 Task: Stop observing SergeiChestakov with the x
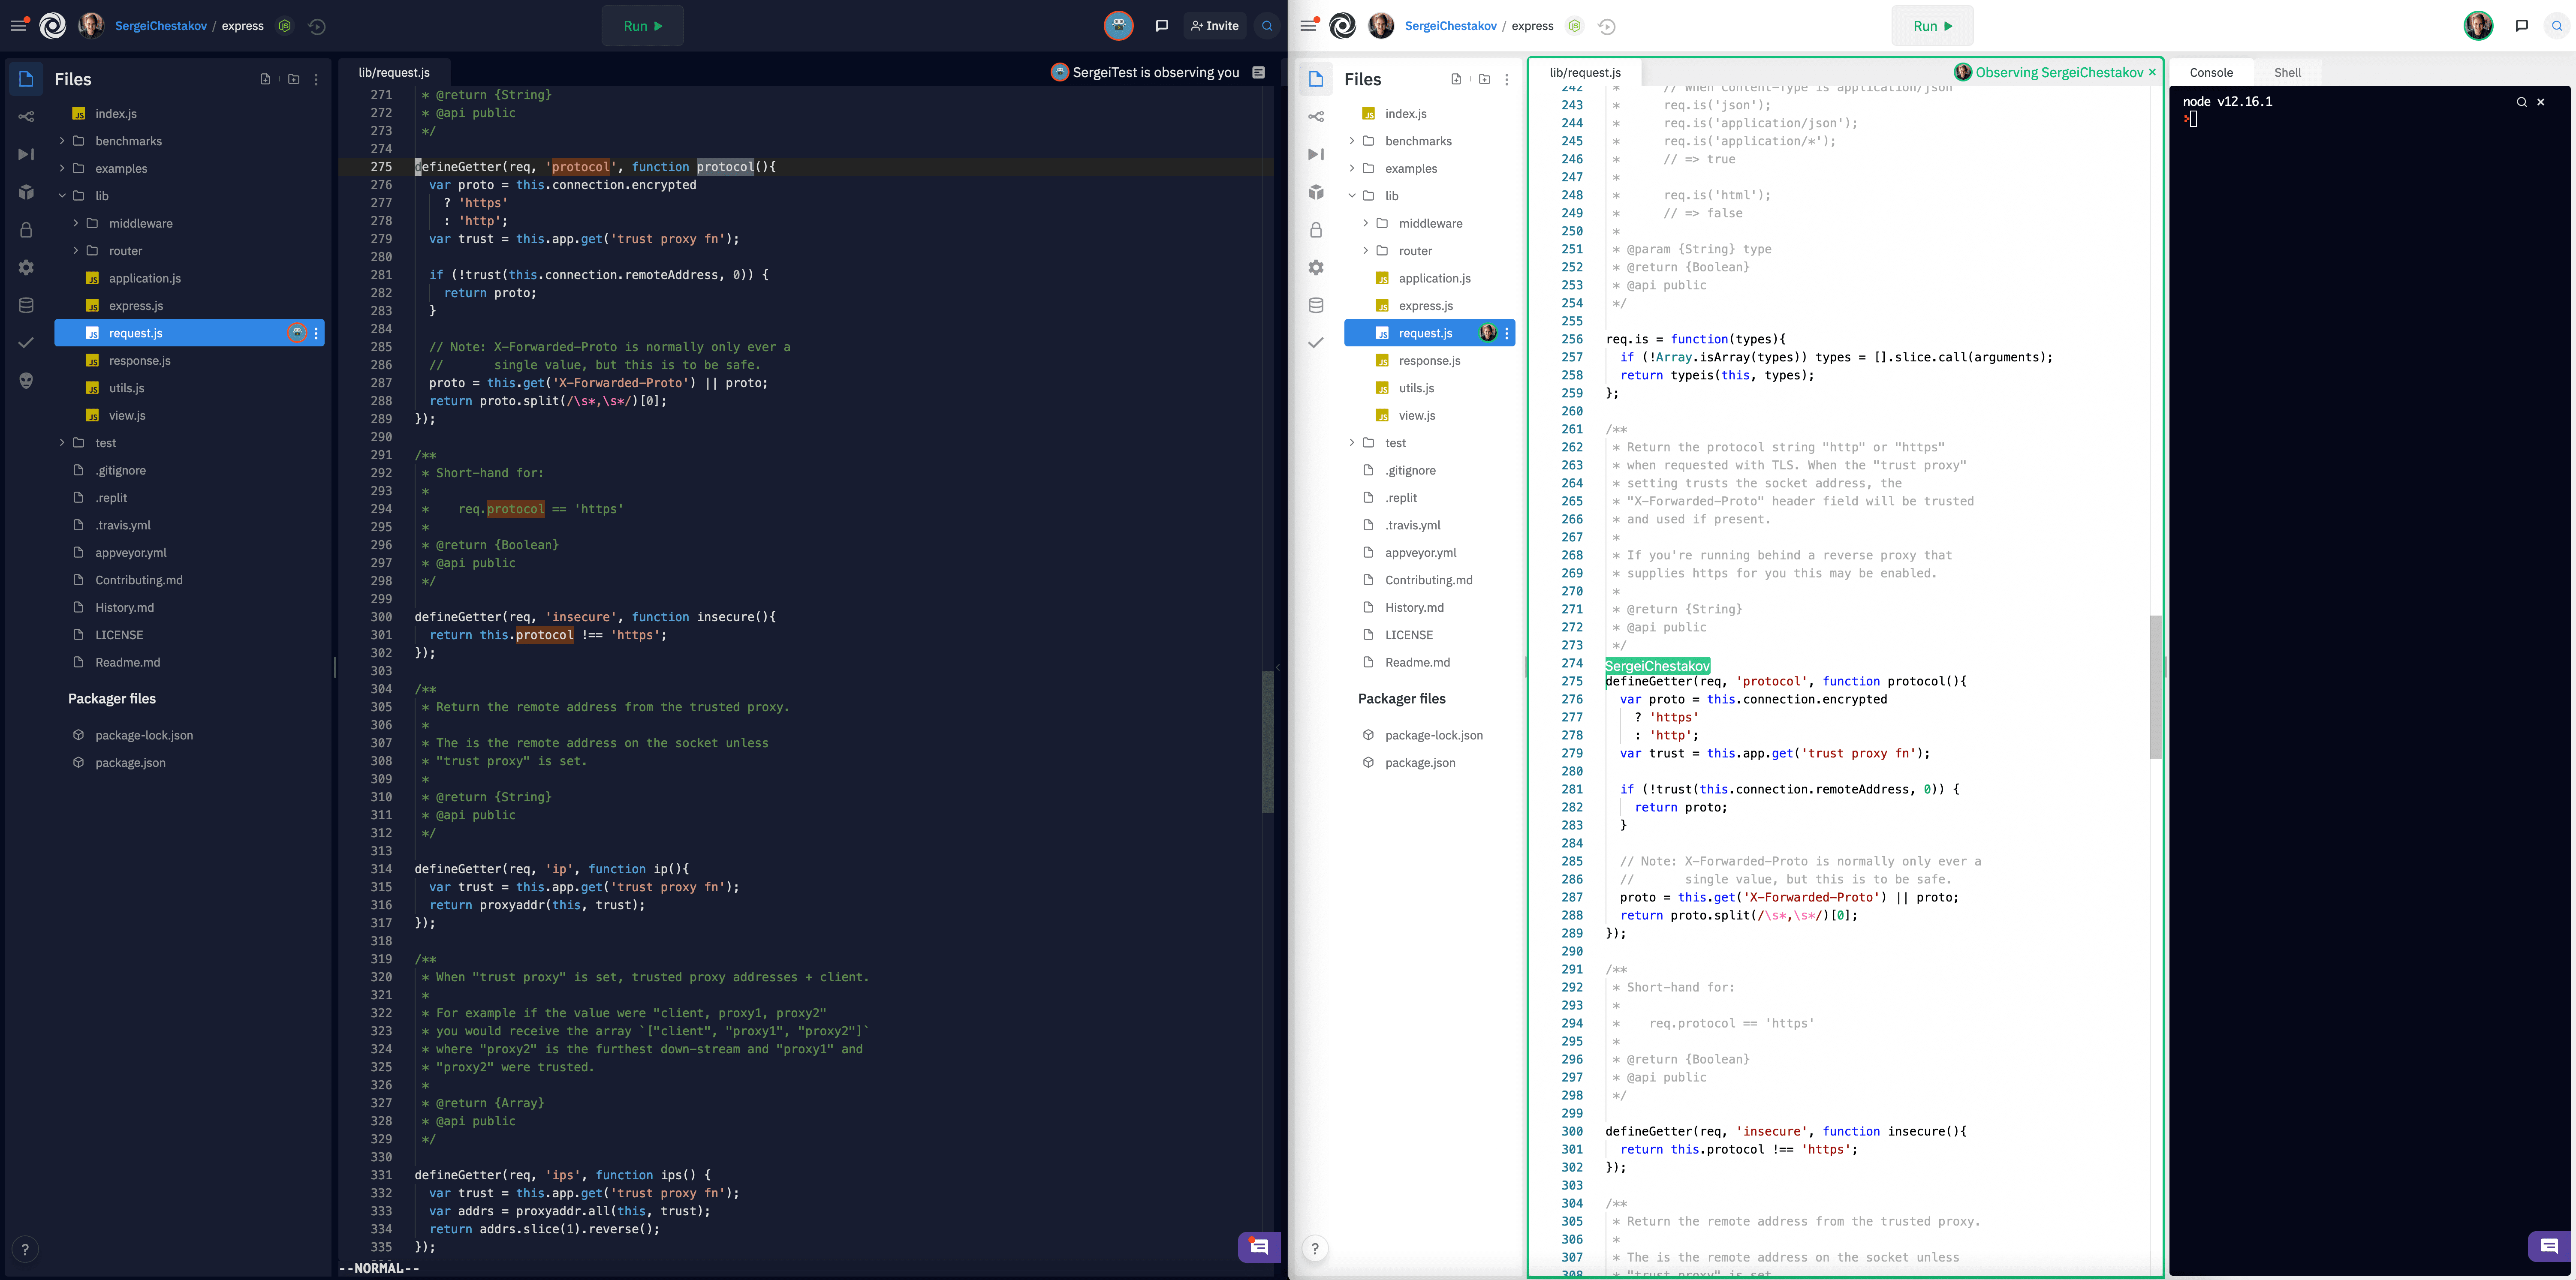(2152, 72)
